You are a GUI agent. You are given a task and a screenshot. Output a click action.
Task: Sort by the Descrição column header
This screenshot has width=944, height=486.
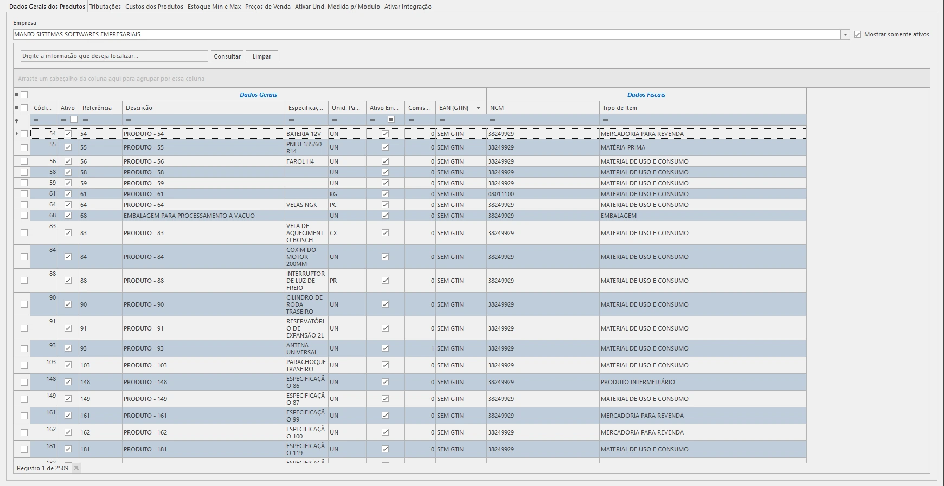[203, 108]
